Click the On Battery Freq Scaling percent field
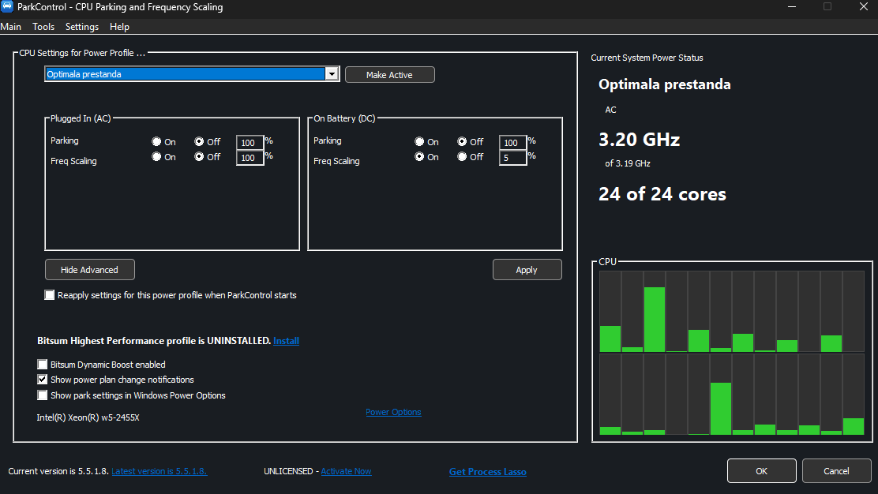878x494 pixels. point(512,158)
